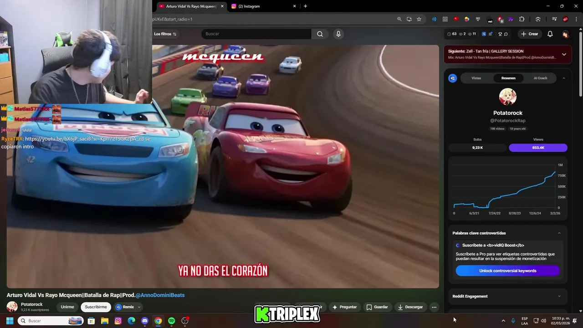
Task: Switch to the Resumen tab
Action: pyautogui.click(x=508, y=78)
